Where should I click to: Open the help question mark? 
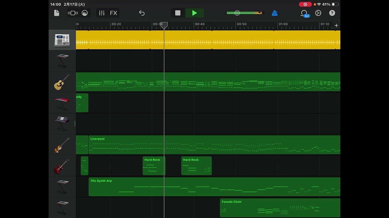click(x=332, y=13)
